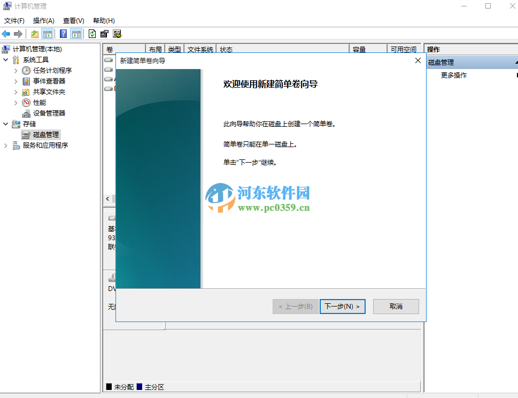Expand the 任务计划程序 tree node
518x398 pixels.
pyautogui.click(x=17, y=70)
